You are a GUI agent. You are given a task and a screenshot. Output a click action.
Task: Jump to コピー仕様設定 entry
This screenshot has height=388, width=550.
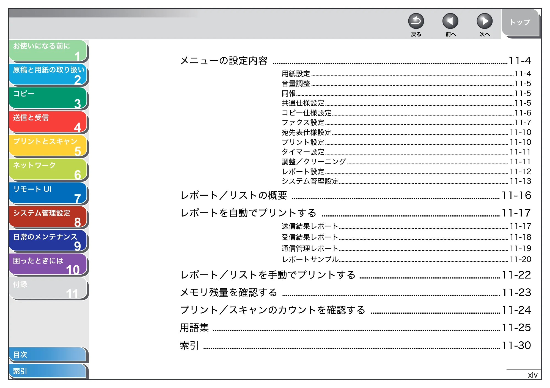[x=406, y=113]
